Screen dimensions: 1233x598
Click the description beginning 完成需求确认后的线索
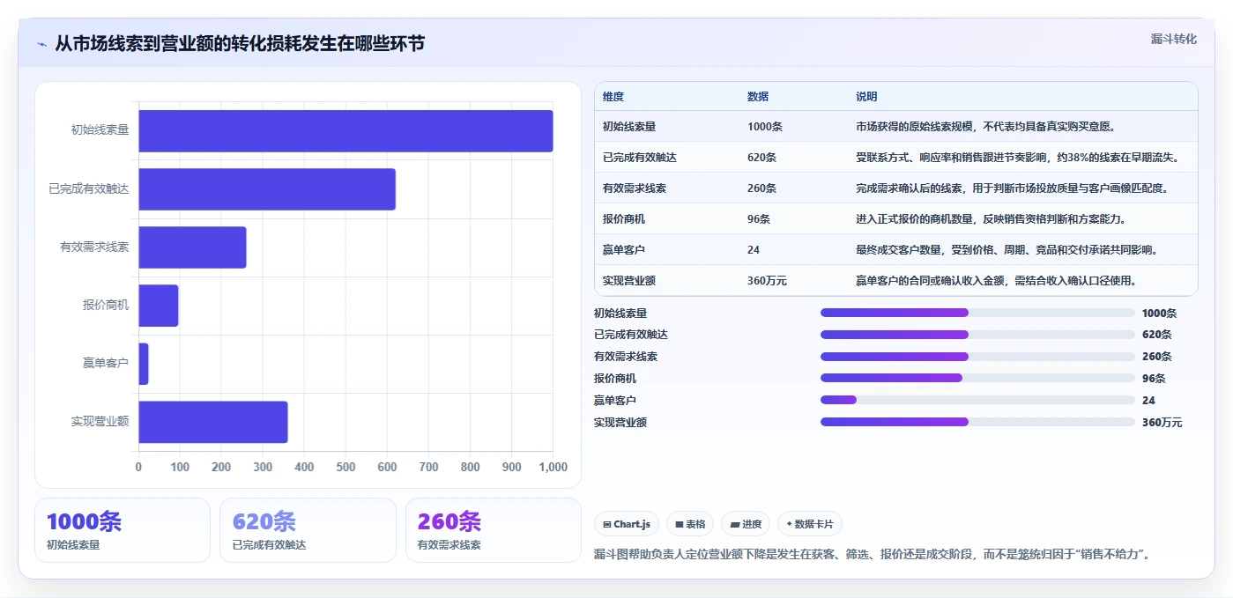[1013, 188]
